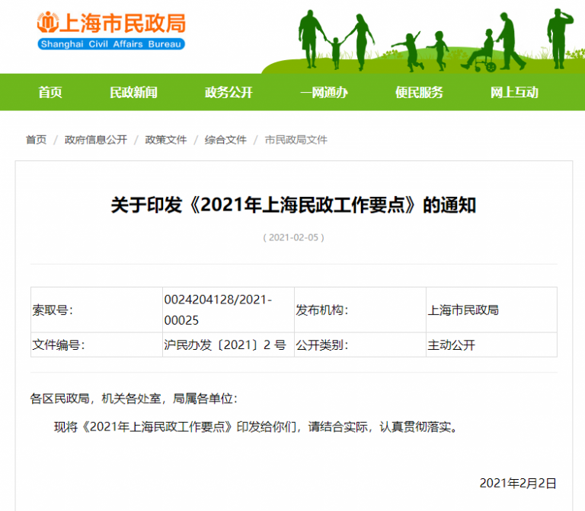Follow the 市民政局文件 breadcrumb link
Screen dimensions: 585x511
[x=296, y=140]
